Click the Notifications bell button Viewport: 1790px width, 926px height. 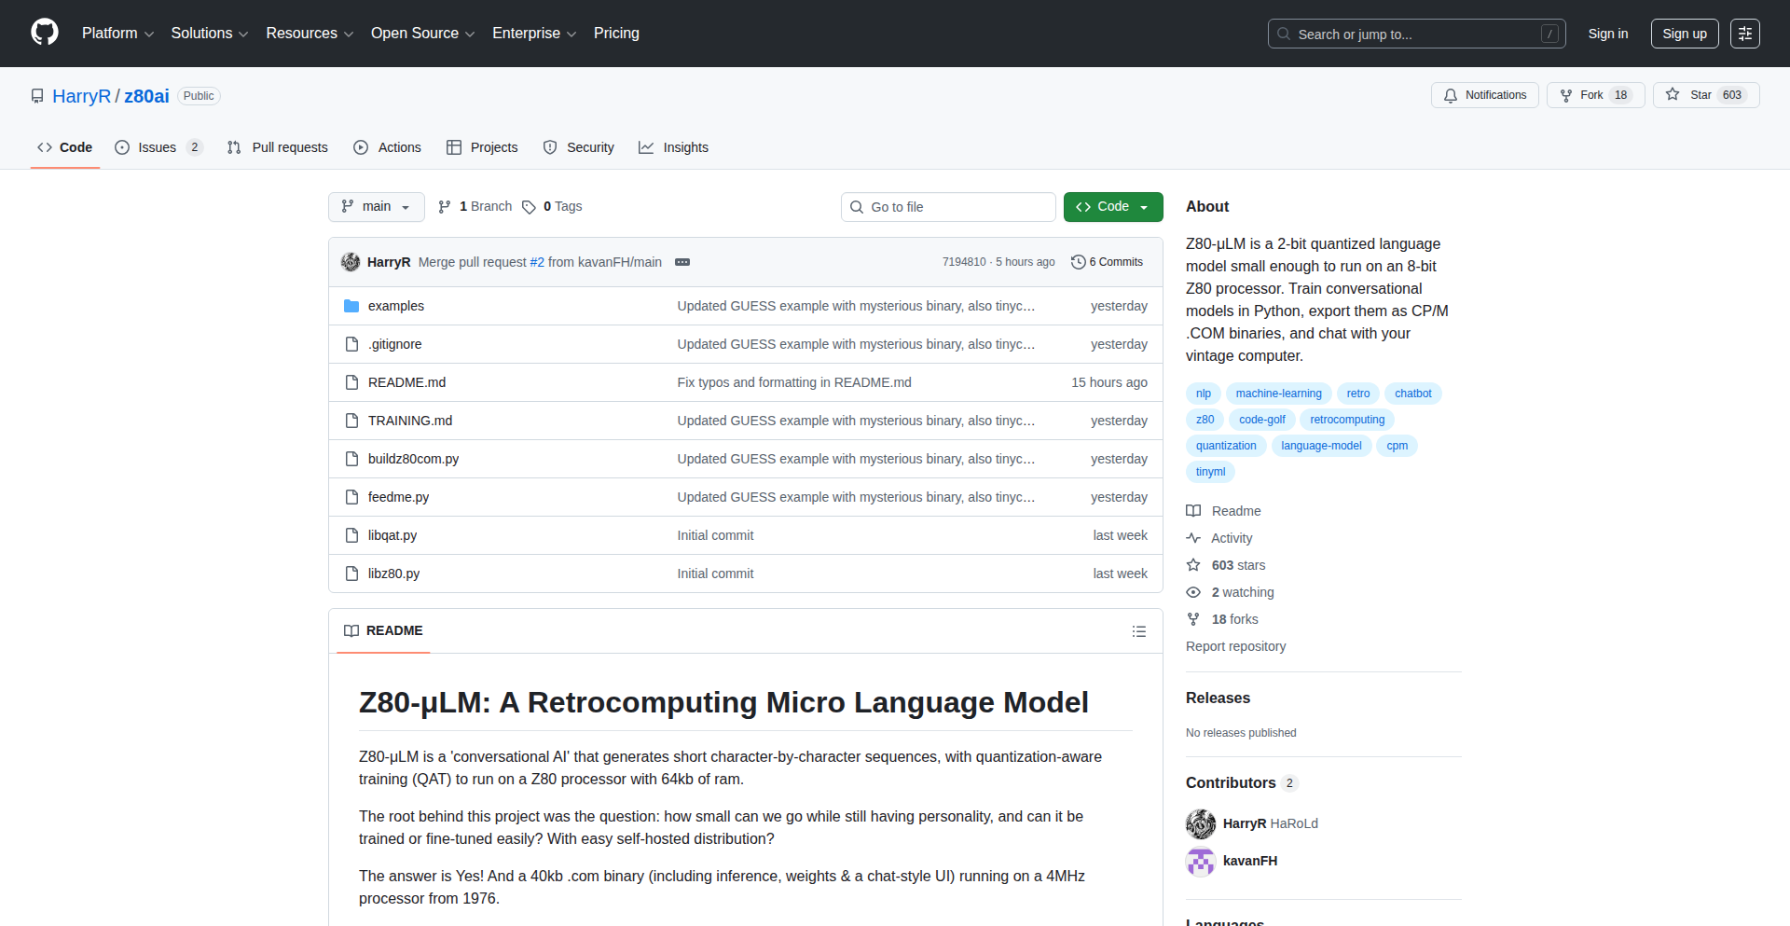point(1484,95)
